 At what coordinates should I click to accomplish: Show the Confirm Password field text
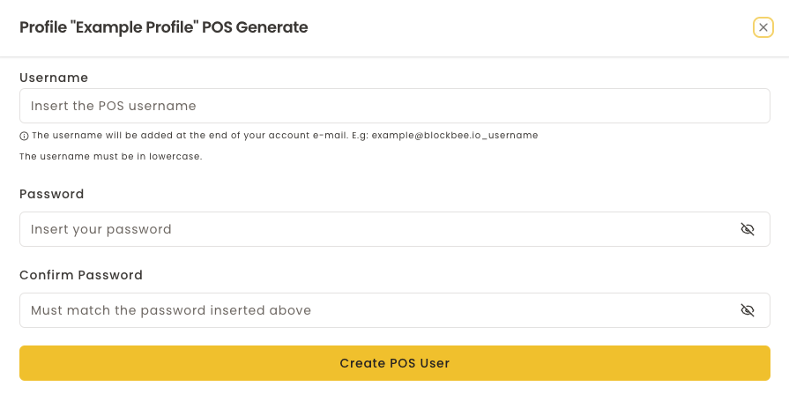[x=748, y=310]
